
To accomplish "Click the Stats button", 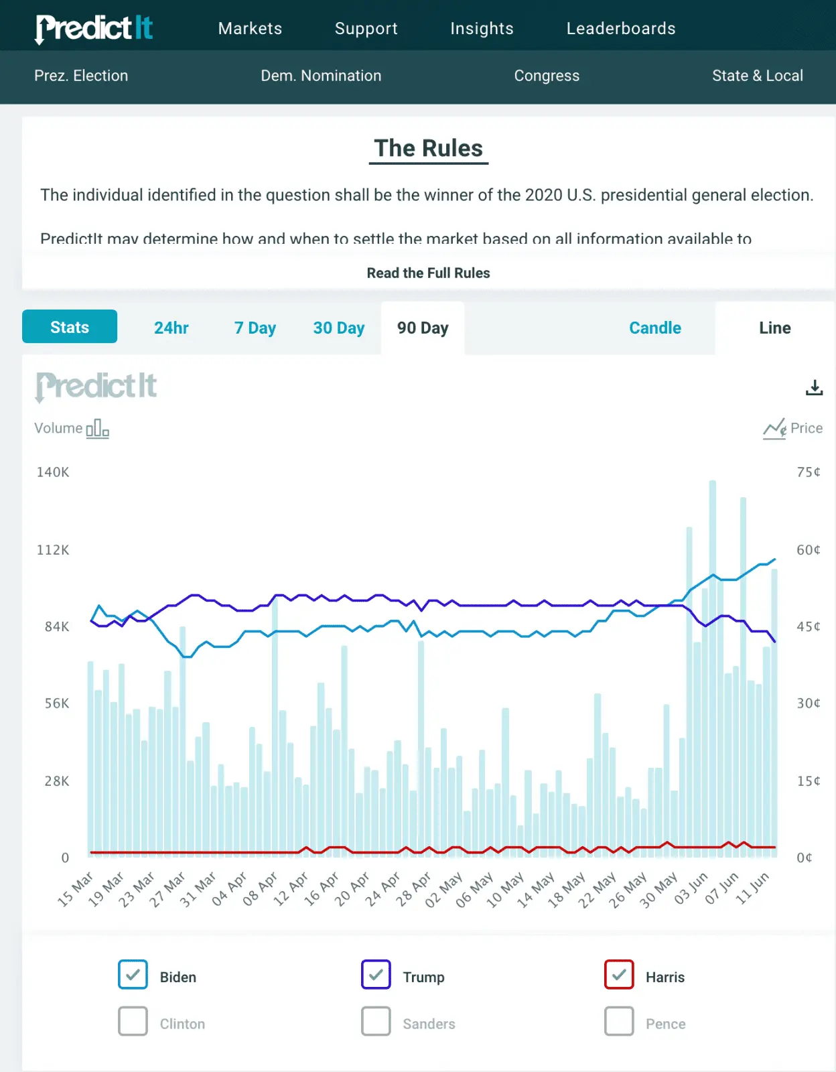I will [70, 327].
